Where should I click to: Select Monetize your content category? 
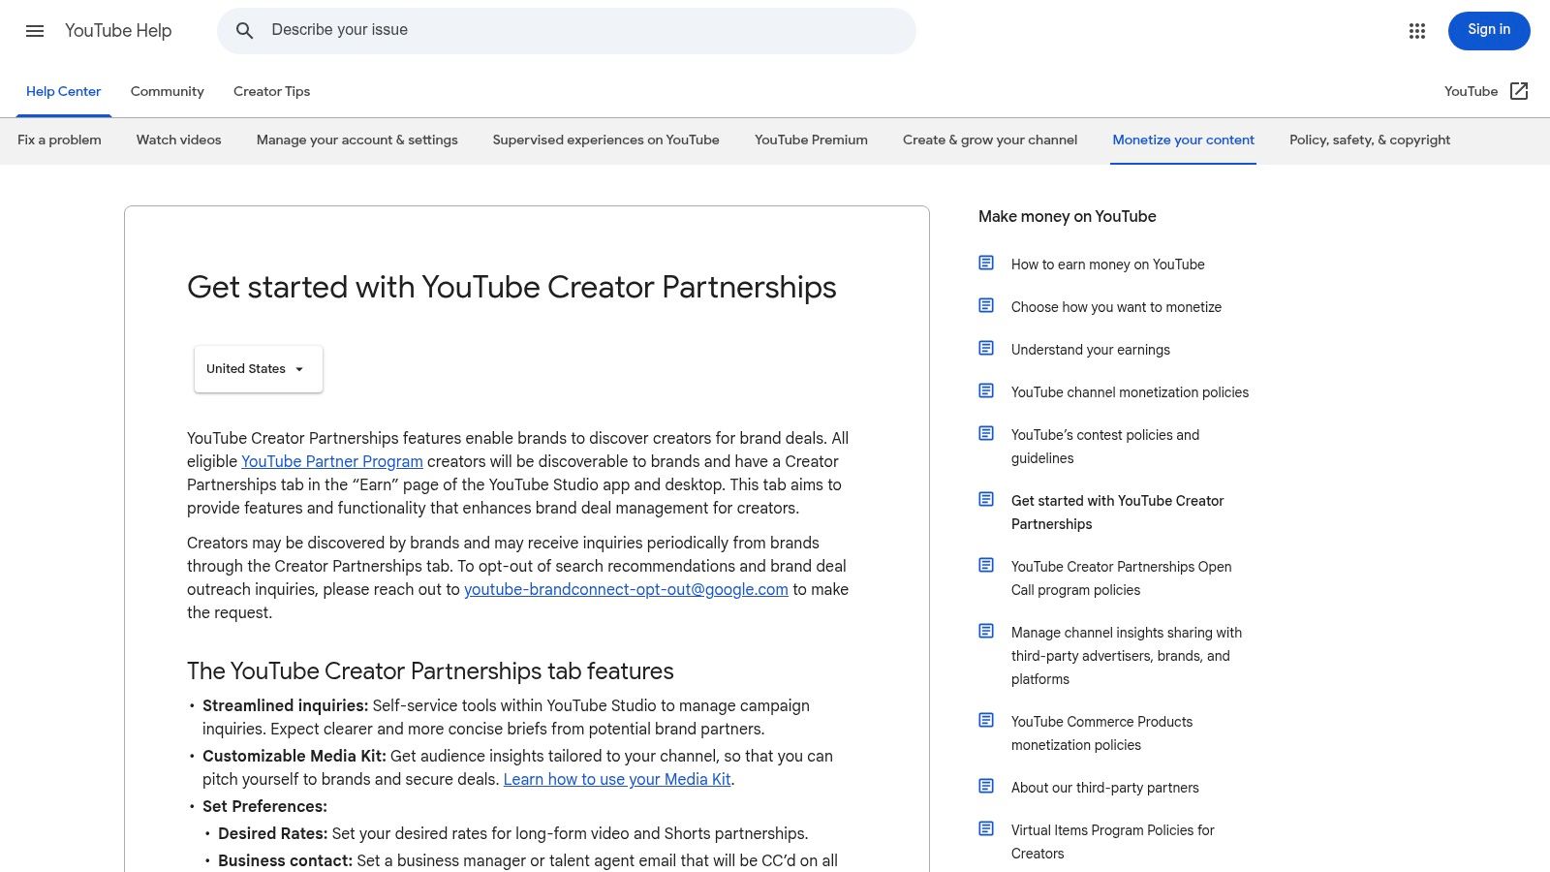click(1183, 140)
